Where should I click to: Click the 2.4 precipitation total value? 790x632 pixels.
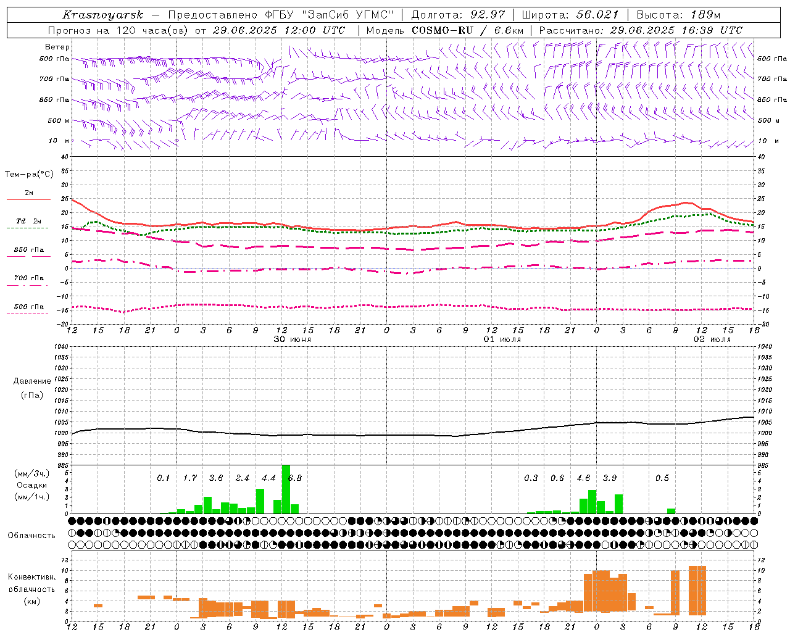pyautogui.click(x=243, y=478)
